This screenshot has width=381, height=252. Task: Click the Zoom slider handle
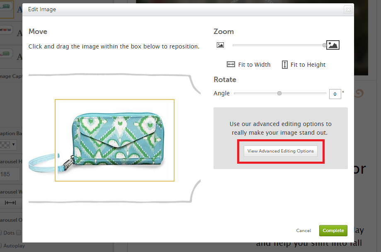[x=325, y=45]
